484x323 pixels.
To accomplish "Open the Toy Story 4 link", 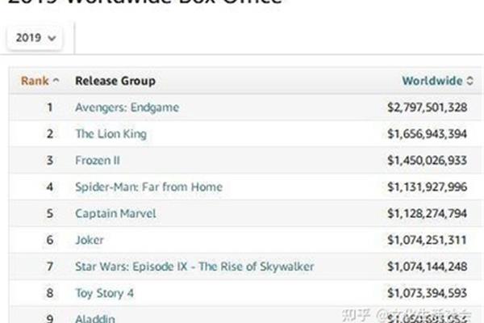I will tap(105, 293).
